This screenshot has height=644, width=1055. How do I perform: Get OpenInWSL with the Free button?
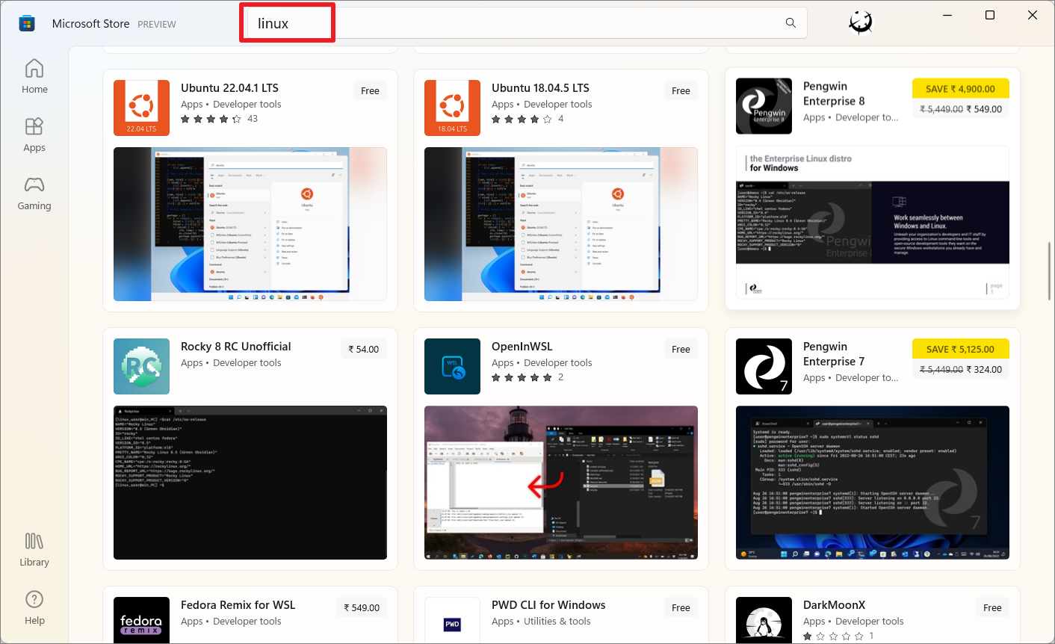681,348
